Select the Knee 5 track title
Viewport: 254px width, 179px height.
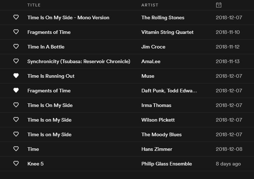pyautogui.click(x=35, y=164)
